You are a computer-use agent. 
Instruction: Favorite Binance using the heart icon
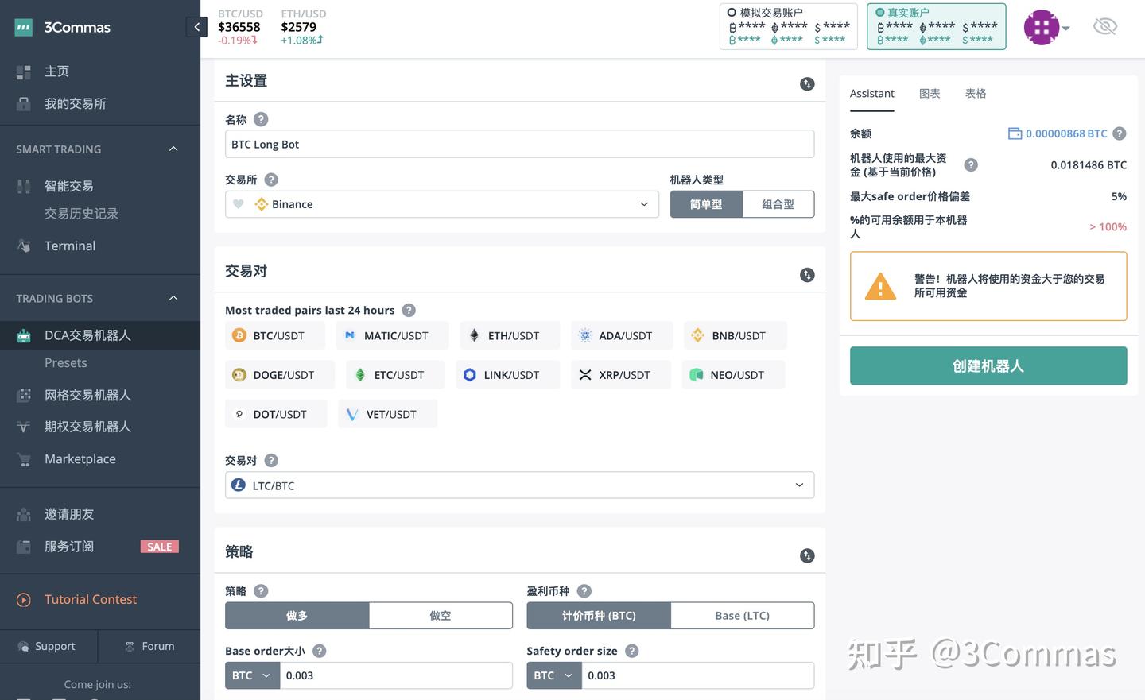tap(238, 203)
